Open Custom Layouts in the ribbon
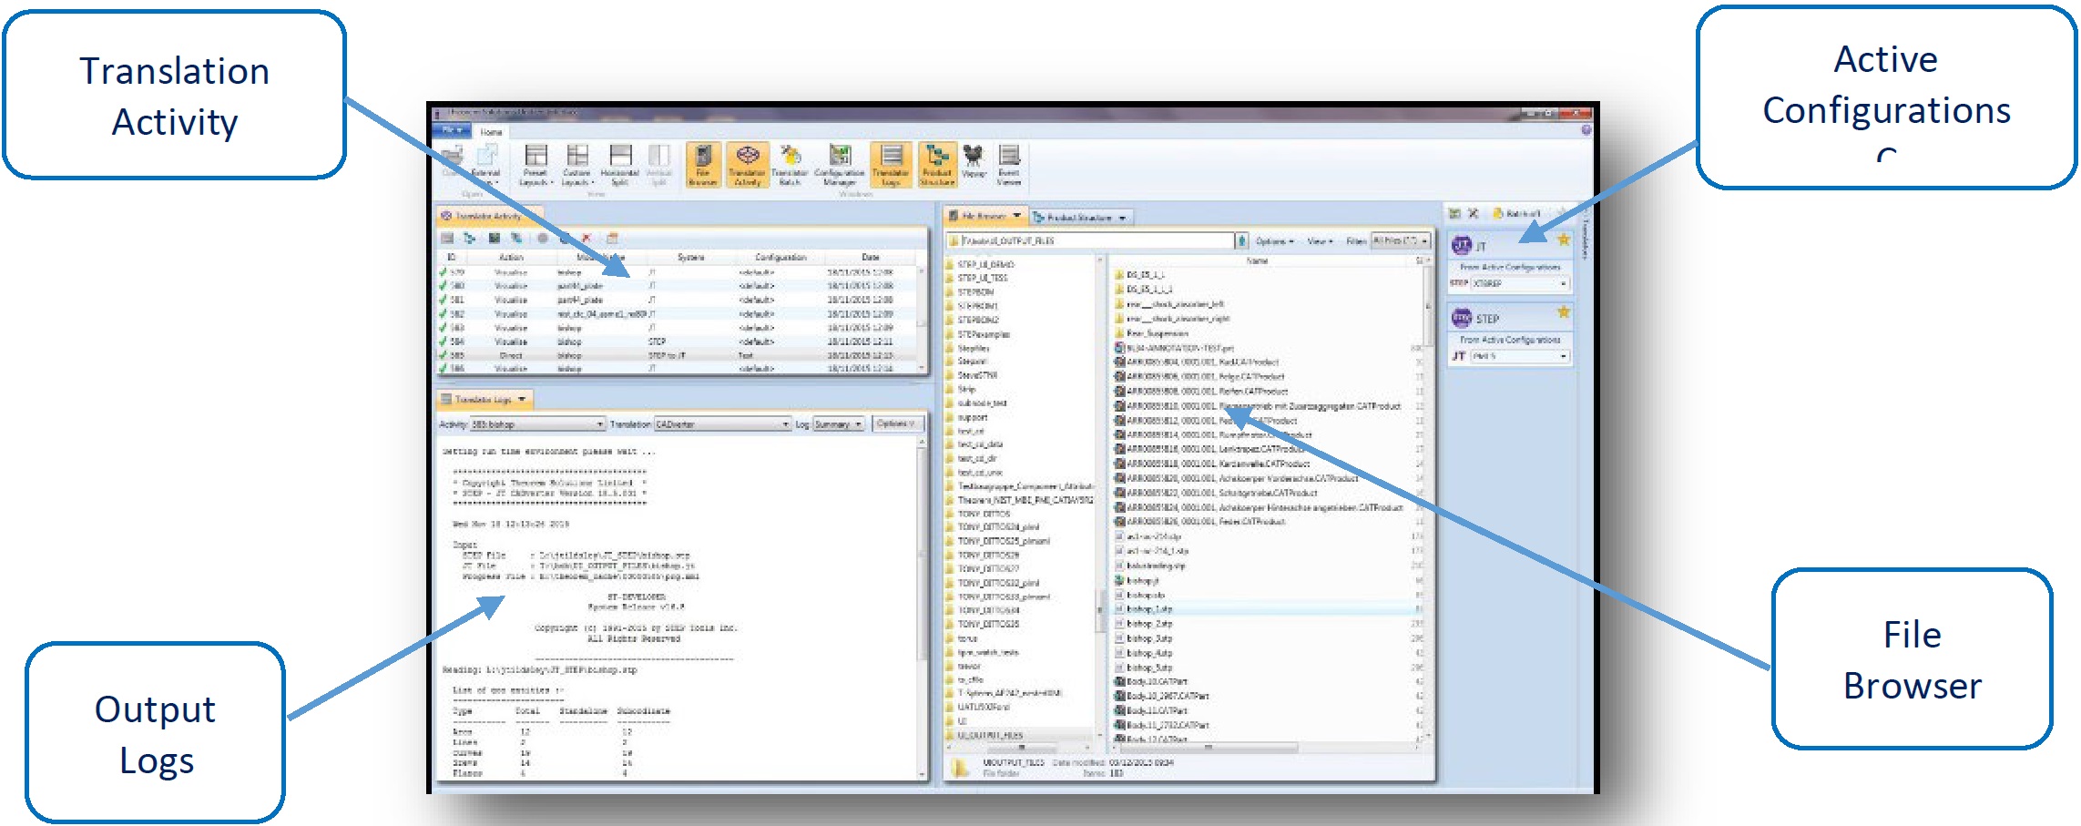 coord(577,166)
